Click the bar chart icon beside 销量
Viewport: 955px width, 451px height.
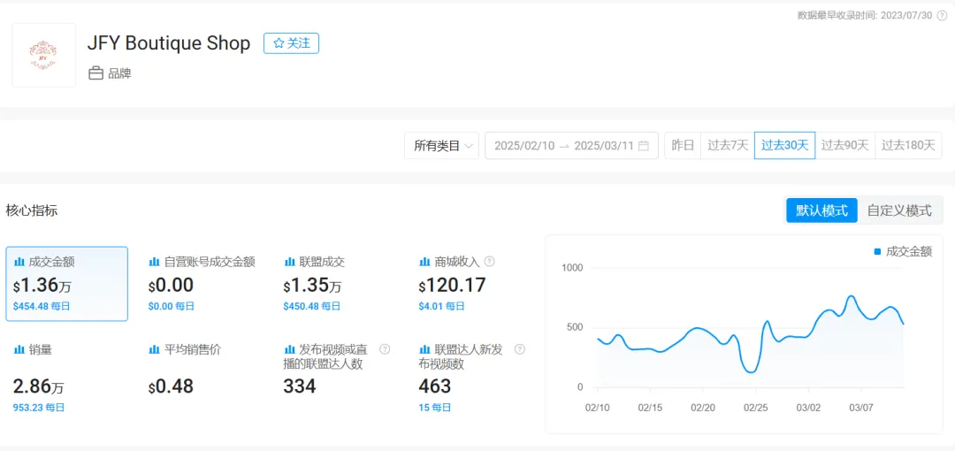pyautogui.click(x=19, y=350)
